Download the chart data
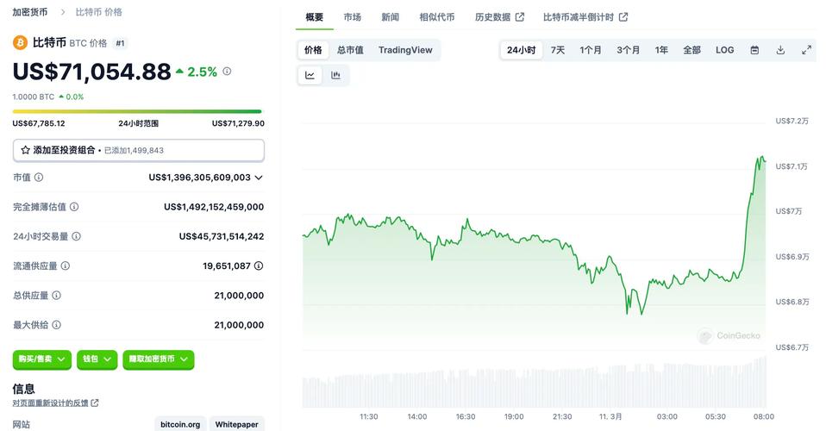 780,50
